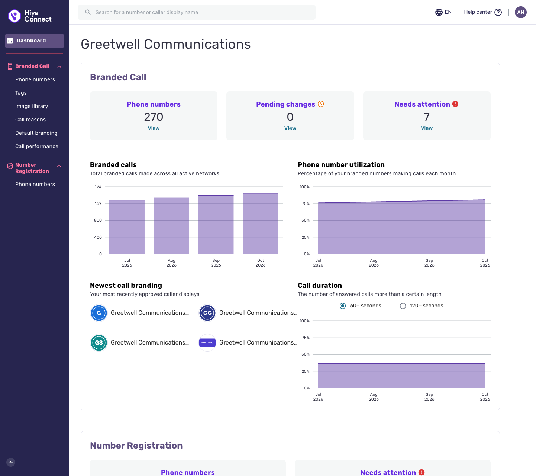Open Tags in the sidebar
The width and height of the screenshot is (536, 476).
(21, 93)
